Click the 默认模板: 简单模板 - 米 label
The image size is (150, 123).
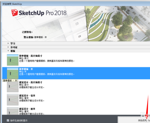pos(35,37)
